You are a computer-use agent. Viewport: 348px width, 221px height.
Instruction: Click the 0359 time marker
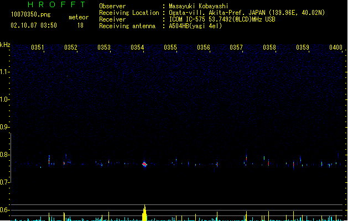(303, 48)
